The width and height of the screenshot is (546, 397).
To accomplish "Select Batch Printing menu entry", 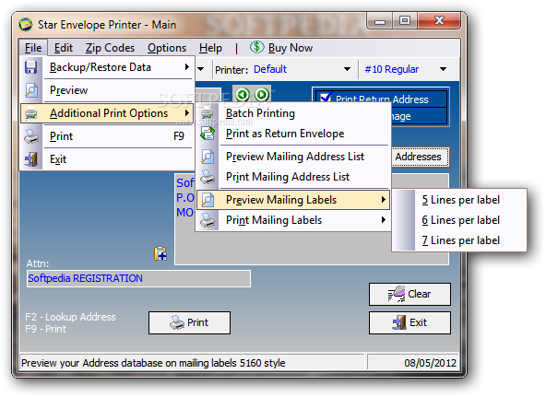I will click(x=293, y=113).
